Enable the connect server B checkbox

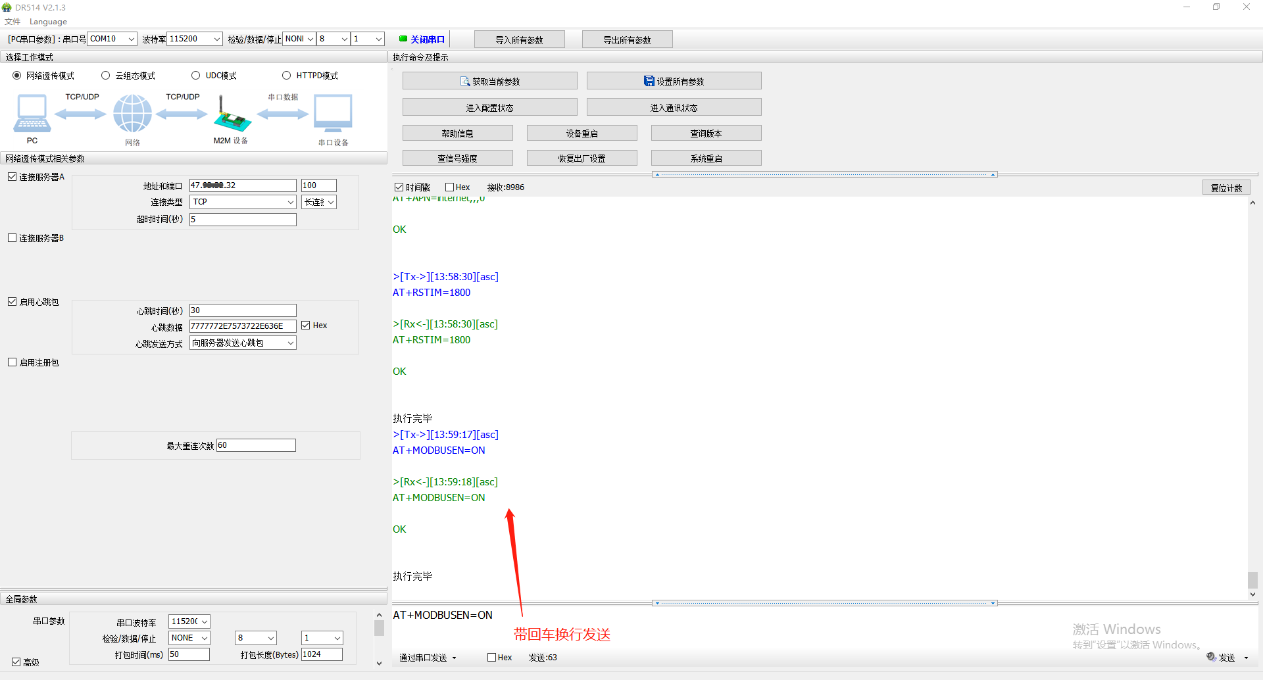click(x=12, y=238)
